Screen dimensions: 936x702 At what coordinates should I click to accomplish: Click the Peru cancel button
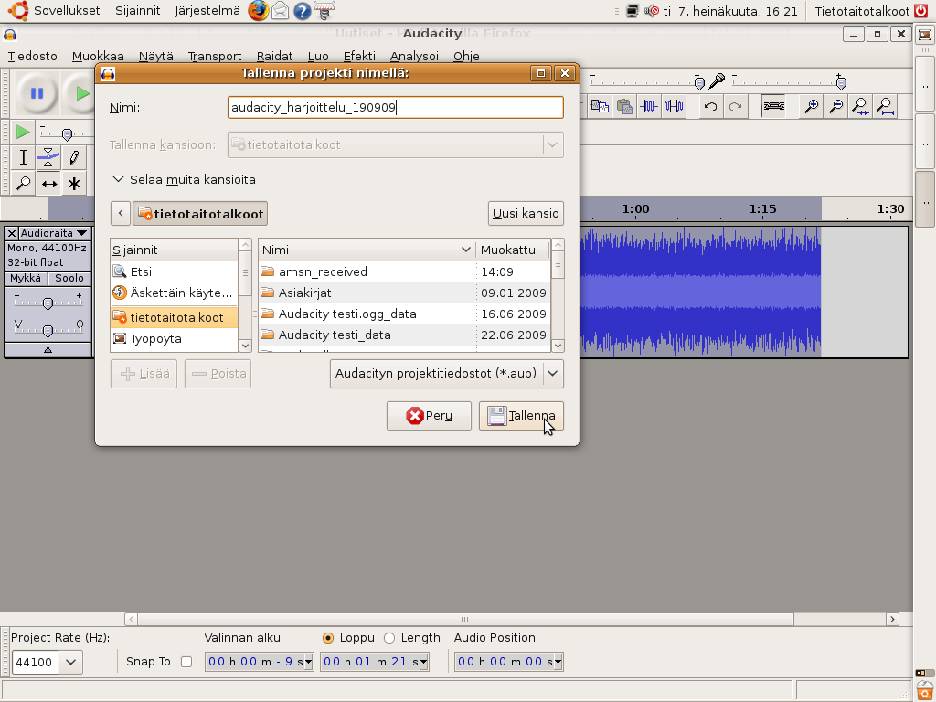tap(429, 416)
